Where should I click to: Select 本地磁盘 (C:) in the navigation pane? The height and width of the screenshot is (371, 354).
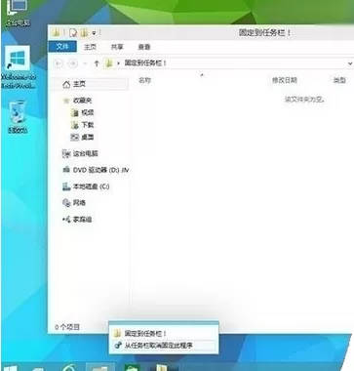click(x=91, y=186)
